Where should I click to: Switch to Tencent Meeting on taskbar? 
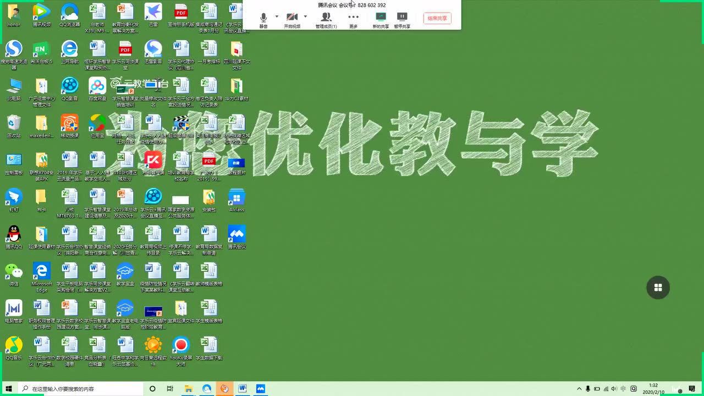[260, 388]
